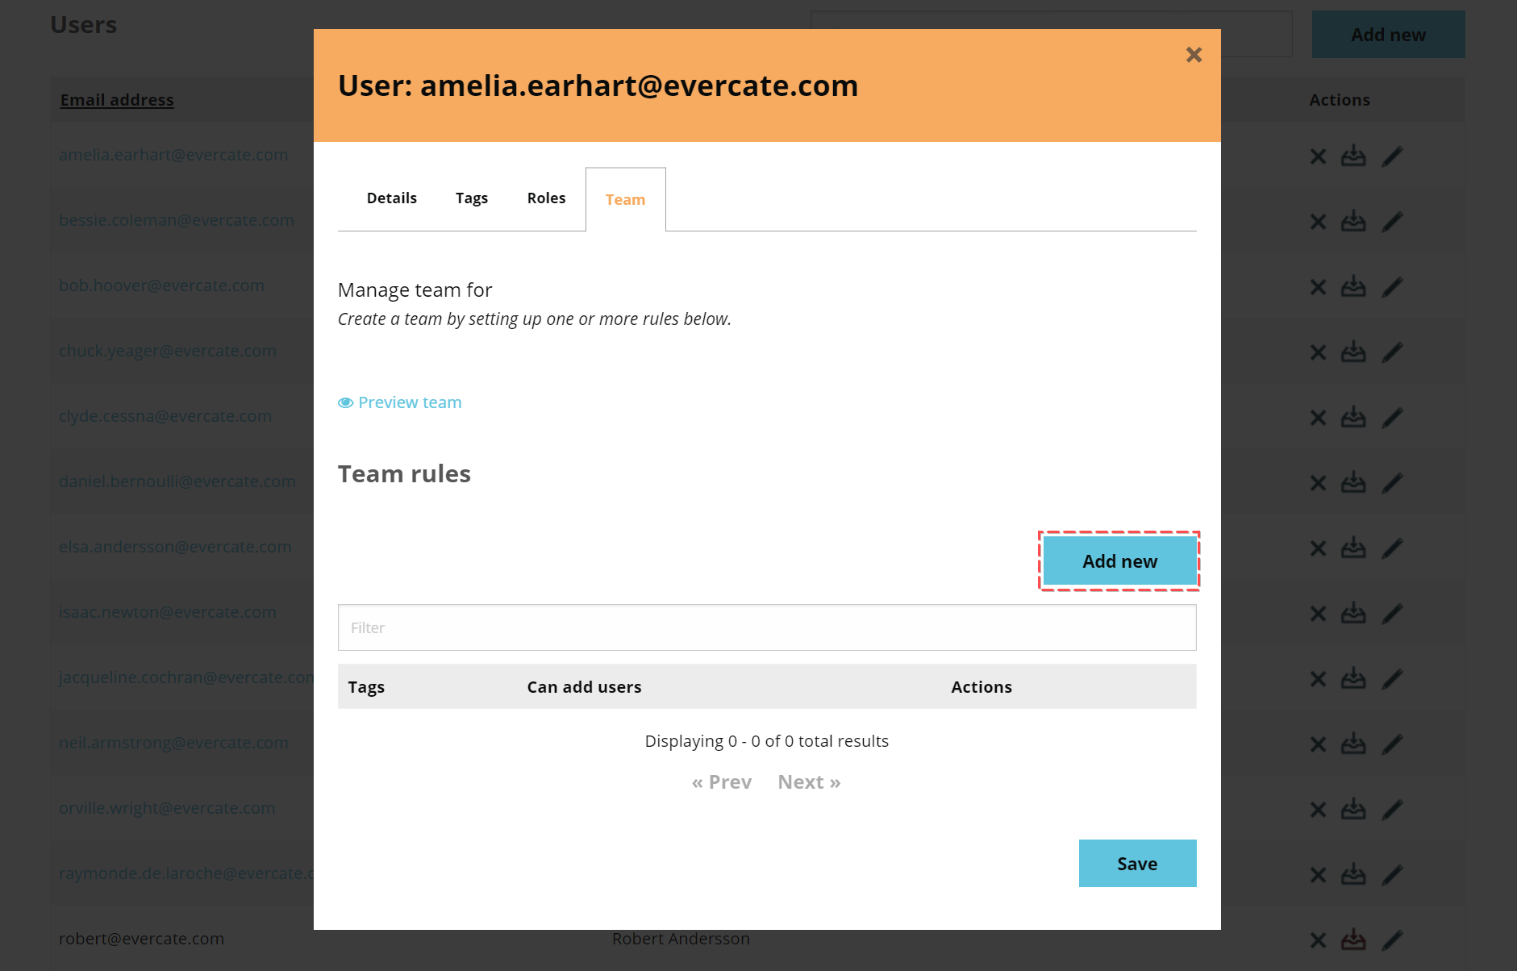Image resolution: width=1517 pixels, height=971 pixels.
Task: Delete the user amelia.earhart@evercate.com
Action: click(x=1318, y=155)
